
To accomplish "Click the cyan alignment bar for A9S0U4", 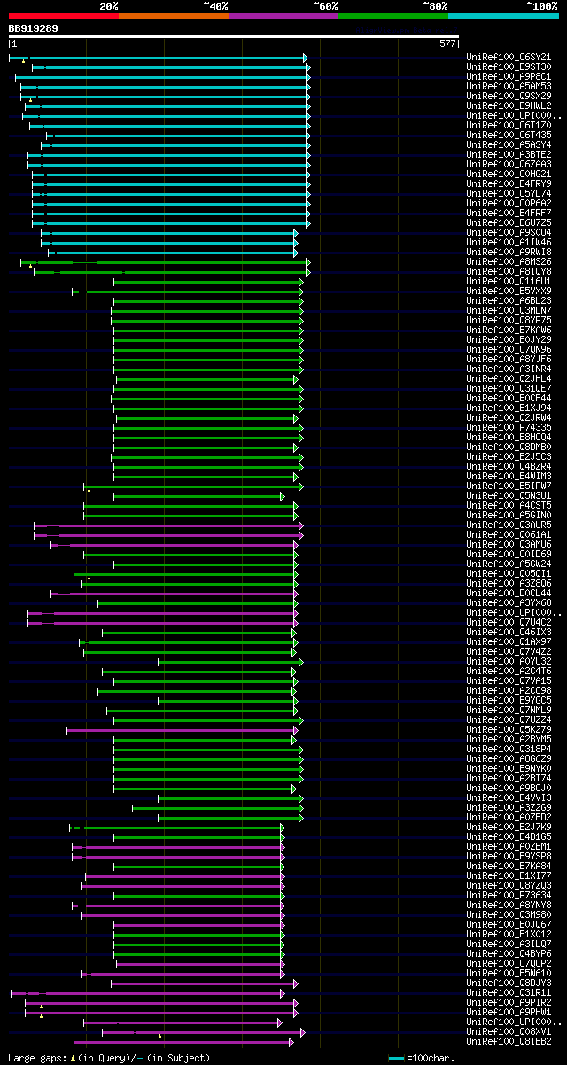I will [x=169, y=233].
